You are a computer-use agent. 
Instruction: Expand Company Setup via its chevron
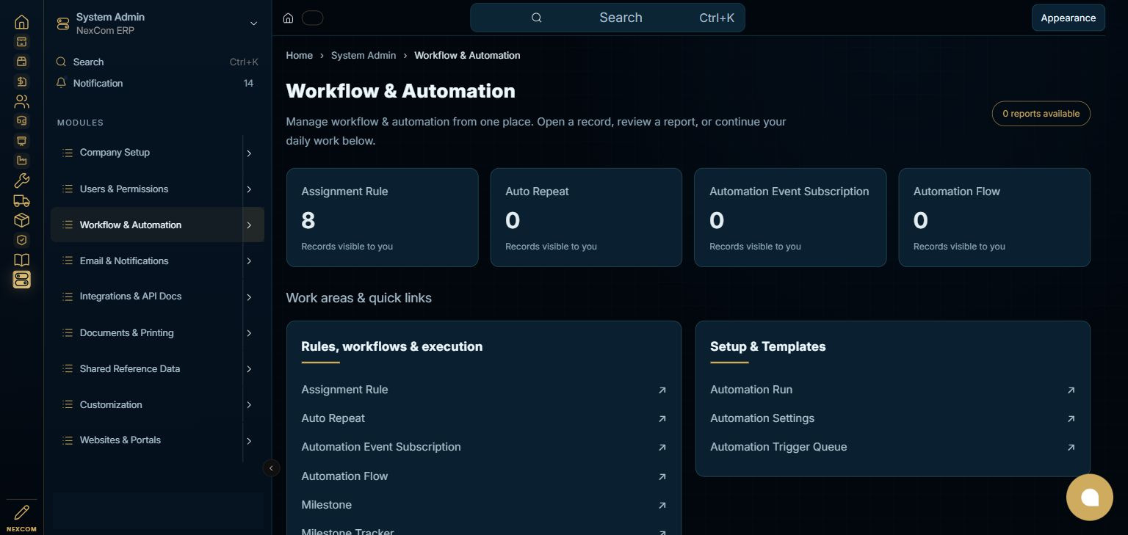tap(249, 153)
